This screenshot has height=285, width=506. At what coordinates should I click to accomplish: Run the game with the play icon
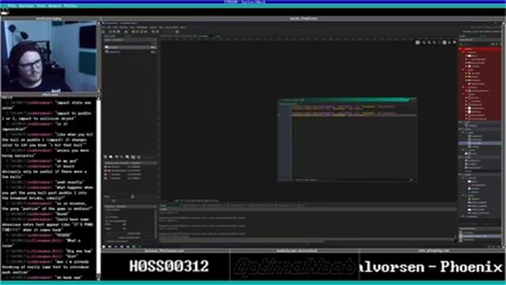tap(137, 32)
